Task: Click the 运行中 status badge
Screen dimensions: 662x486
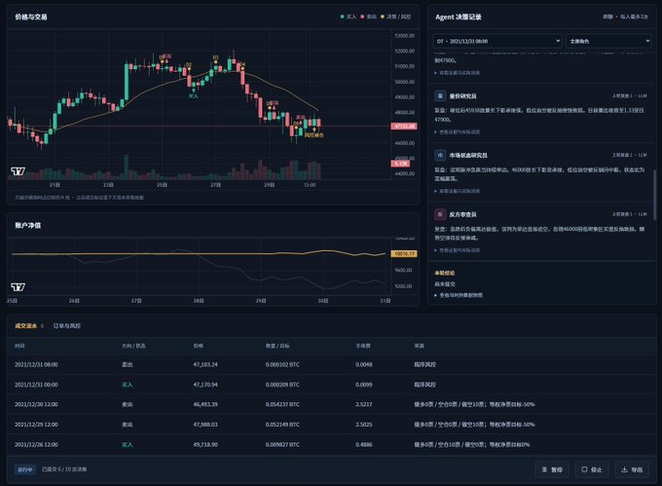Action: click(x=25, y=469)
